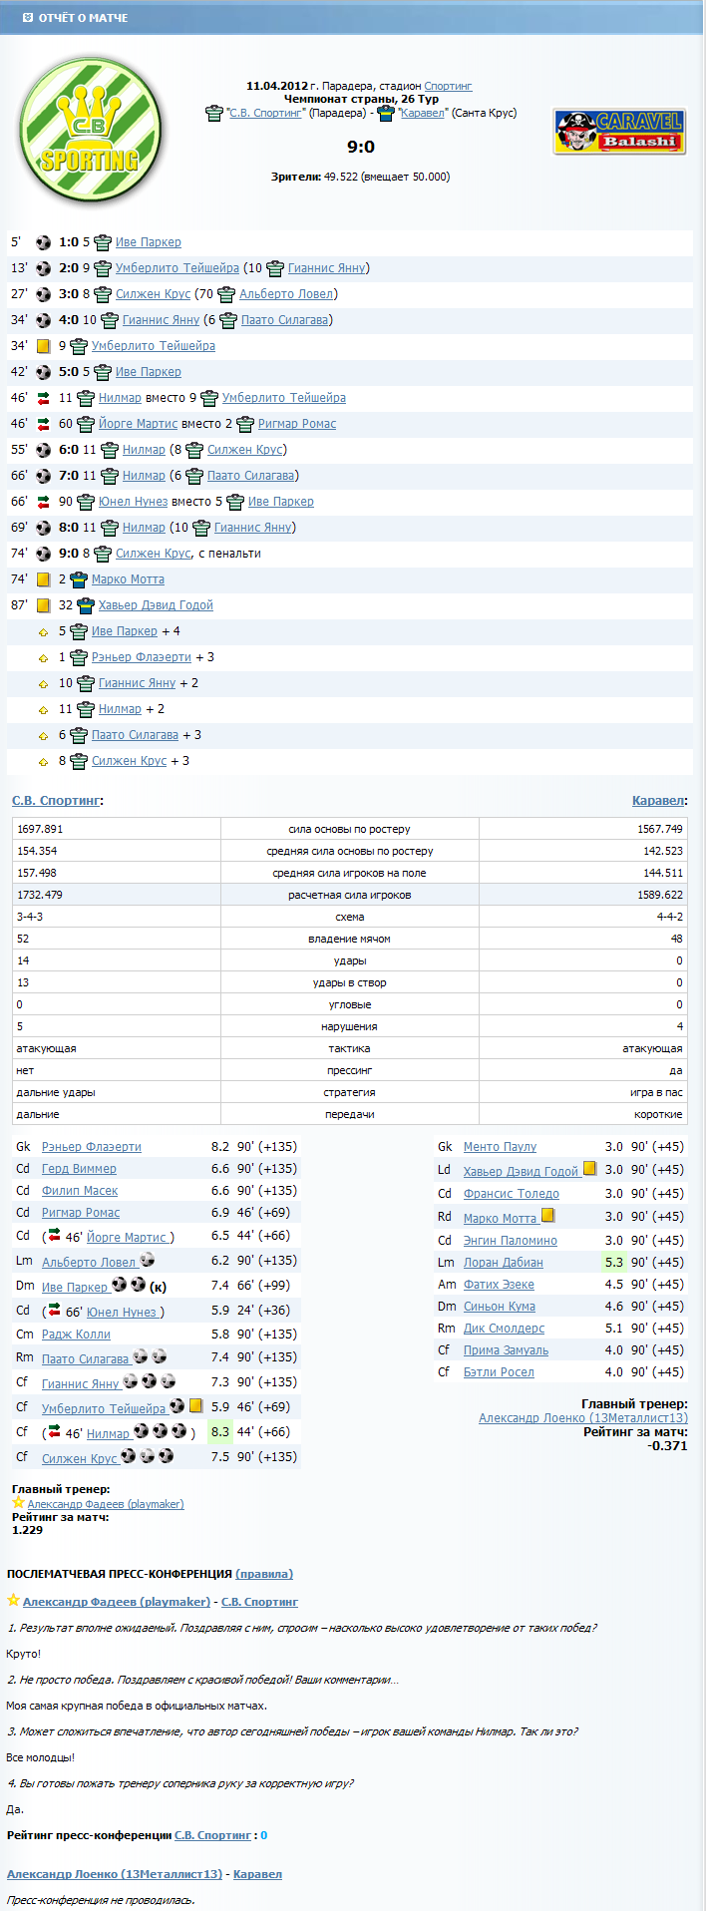Click the yellow card icon at the 87' event

(x=43, y=605)
